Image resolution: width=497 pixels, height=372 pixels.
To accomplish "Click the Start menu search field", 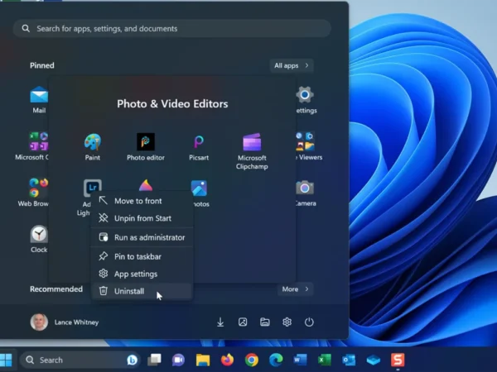I will click(x=172, y=28).
